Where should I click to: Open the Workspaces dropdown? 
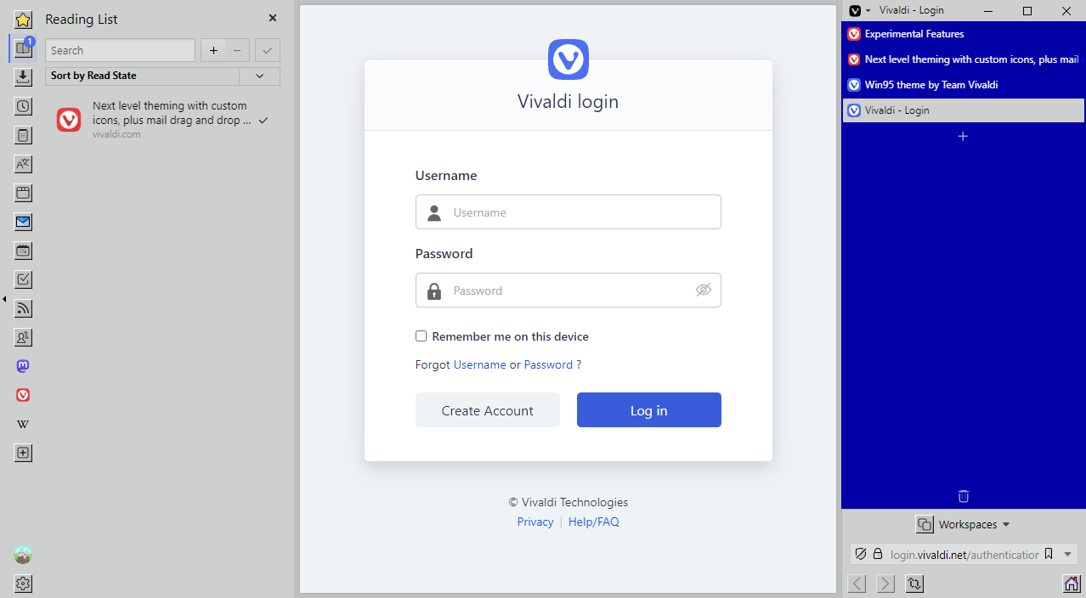pos(963,525)
